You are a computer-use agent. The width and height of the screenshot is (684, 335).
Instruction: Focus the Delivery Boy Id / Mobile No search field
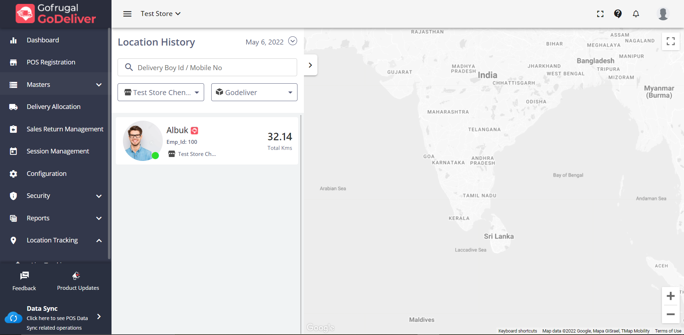[207, 67]
